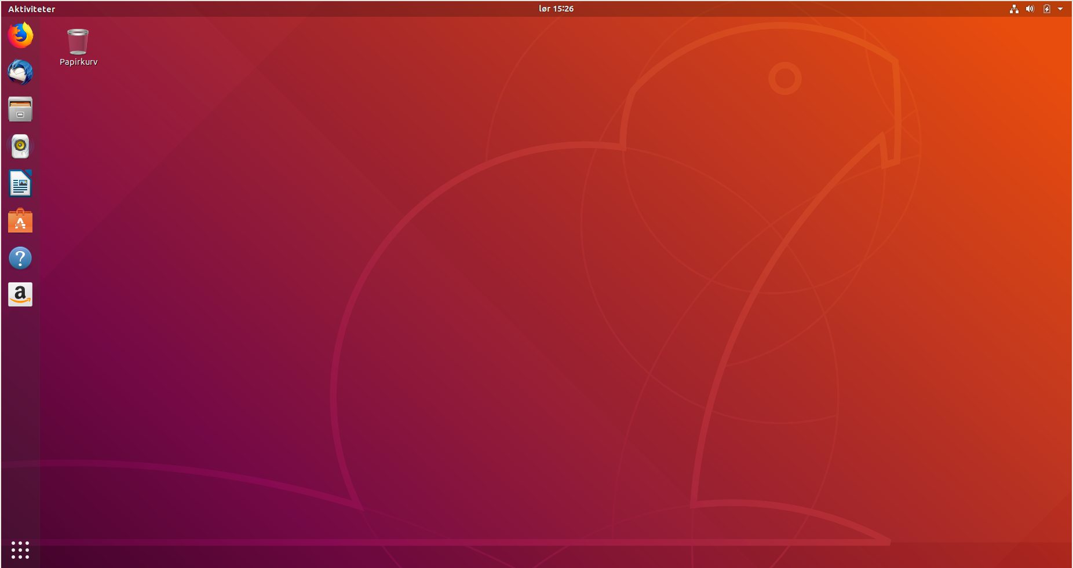Click the Papirkurv label text
Screen dimensions: 1073x568
(x=79, y=62)
